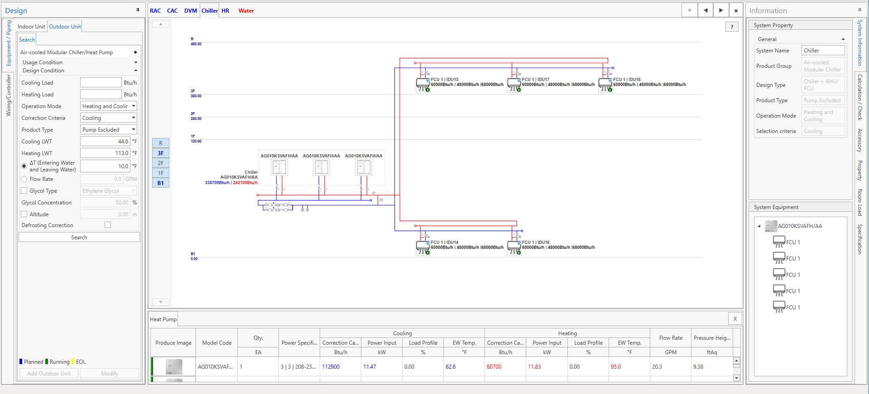Select the FCU IDU18 unit icon
The height and width of the screenshot is (394, 869).
point(605,84)
